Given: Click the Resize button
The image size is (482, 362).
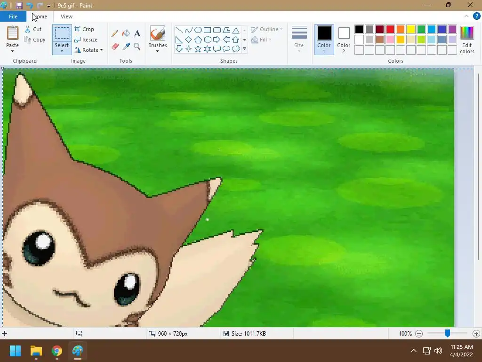Looking at the screenshot, I should click(86, 40).
